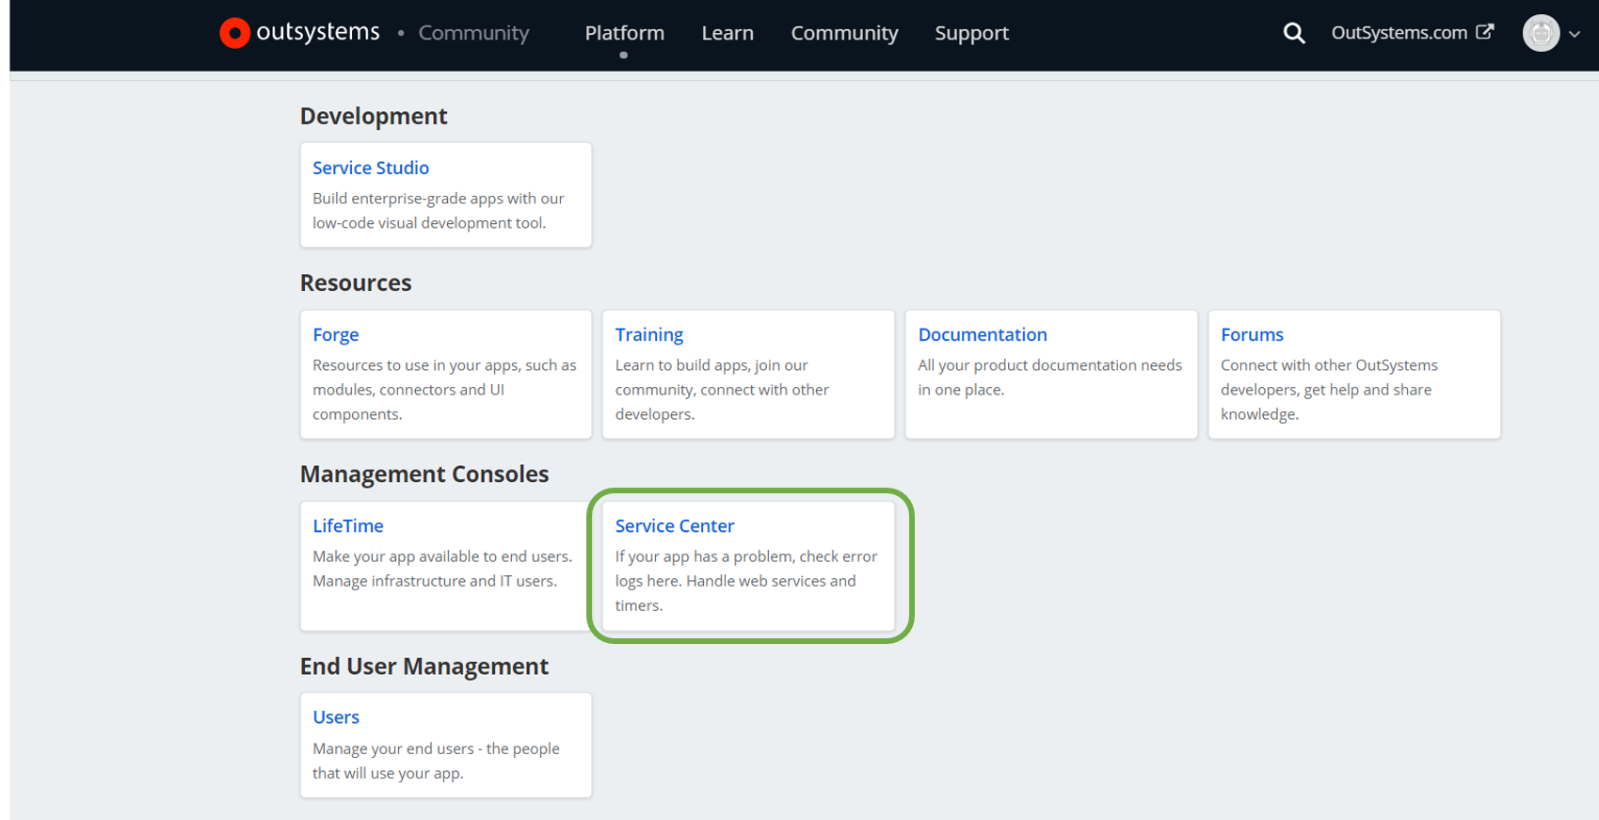Open the Community menu in navigation
The image size is (1599, 820).
pyautogui.click(x=844, y=33)
